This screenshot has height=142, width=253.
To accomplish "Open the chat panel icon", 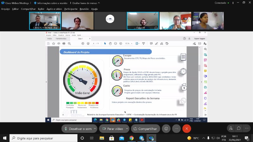I will pyautogui.click(x=239, y=128).
